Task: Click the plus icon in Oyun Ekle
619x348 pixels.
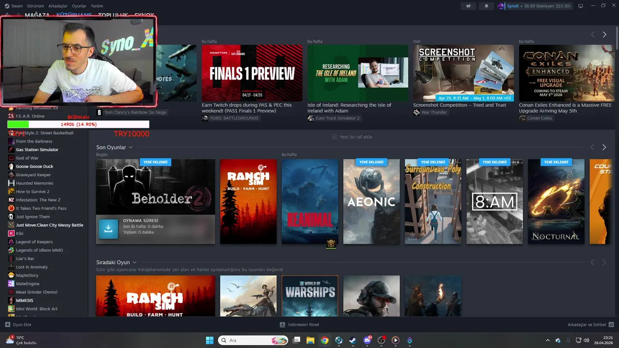Action: click(7, 325)
